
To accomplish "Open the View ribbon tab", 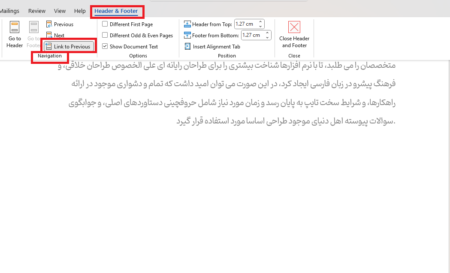I will click(60, 11).
